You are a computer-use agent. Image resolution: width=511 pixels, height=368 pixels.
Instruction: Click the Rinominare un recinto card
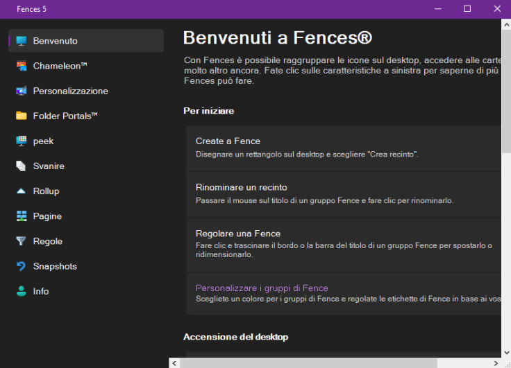pos(344,195)
